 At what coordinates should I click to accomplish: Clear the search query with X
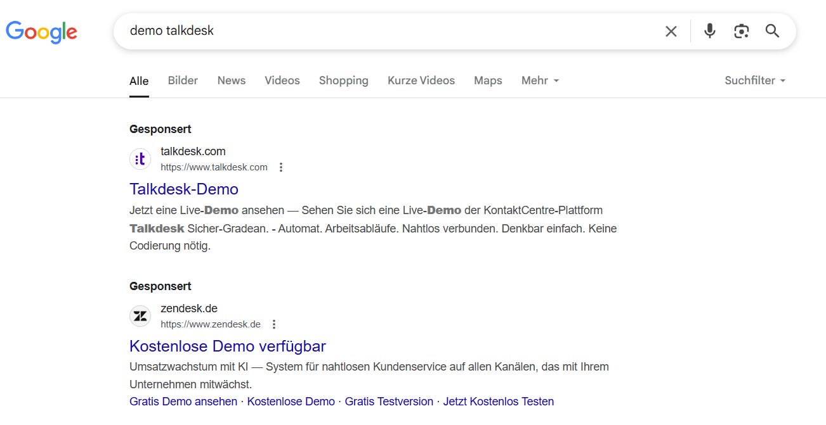tap(671, 31)
